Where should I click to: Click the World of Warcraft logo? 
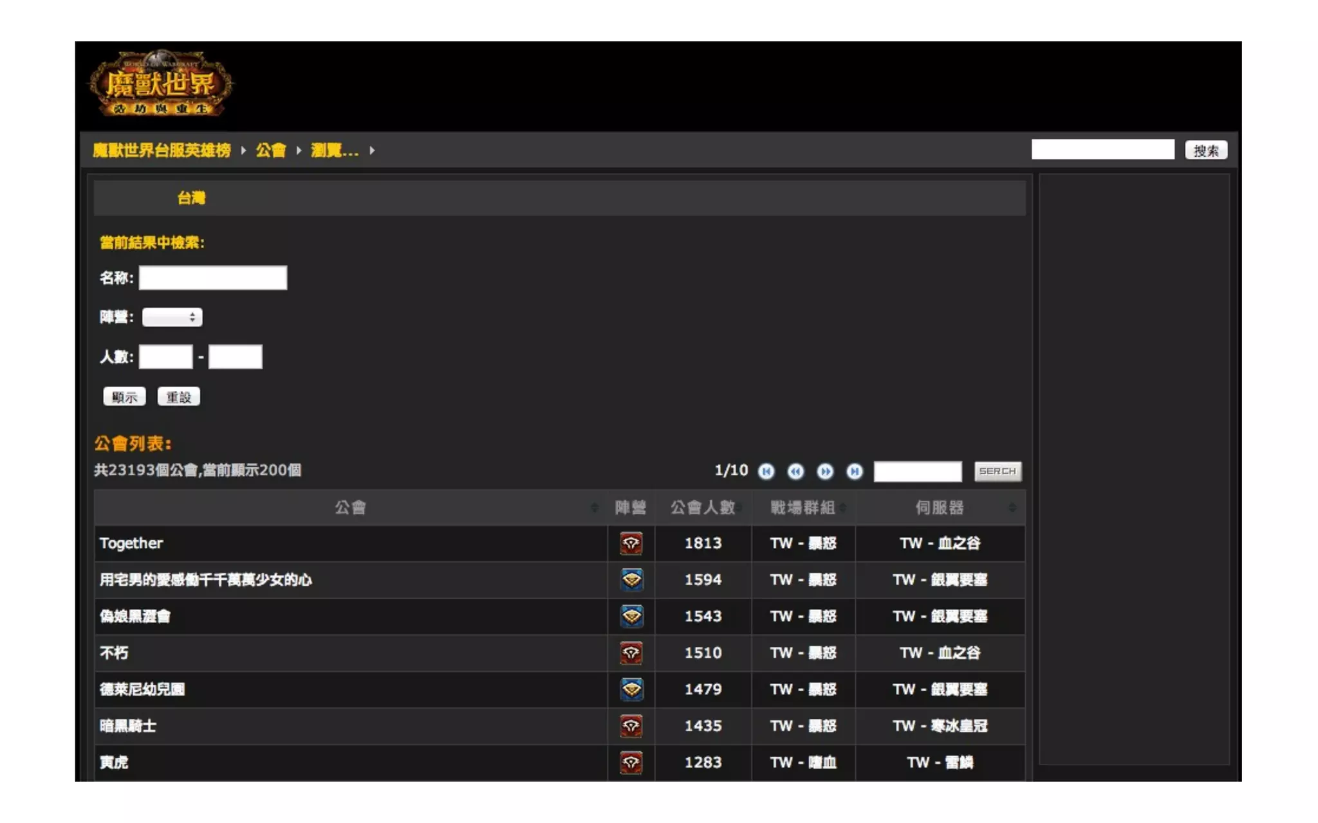click(160, 84)
